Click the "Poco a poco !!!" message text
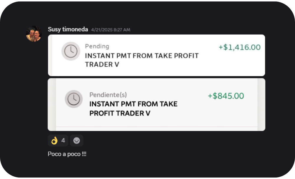This screenshot has width=295, height=179. (x=67, y=154)
